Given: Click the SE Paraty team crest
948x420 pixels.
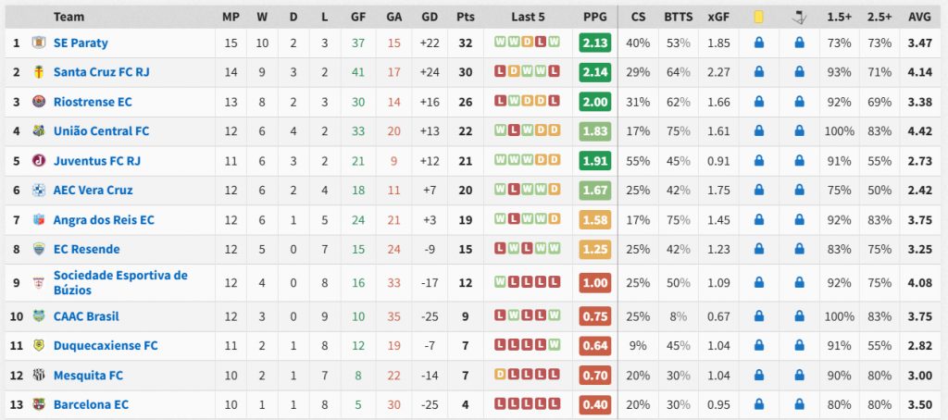Looking at the screenshot, I should 38,43.
